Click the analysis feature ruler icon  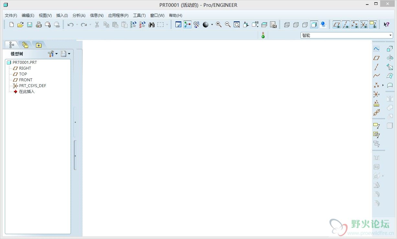pos(376,103)
